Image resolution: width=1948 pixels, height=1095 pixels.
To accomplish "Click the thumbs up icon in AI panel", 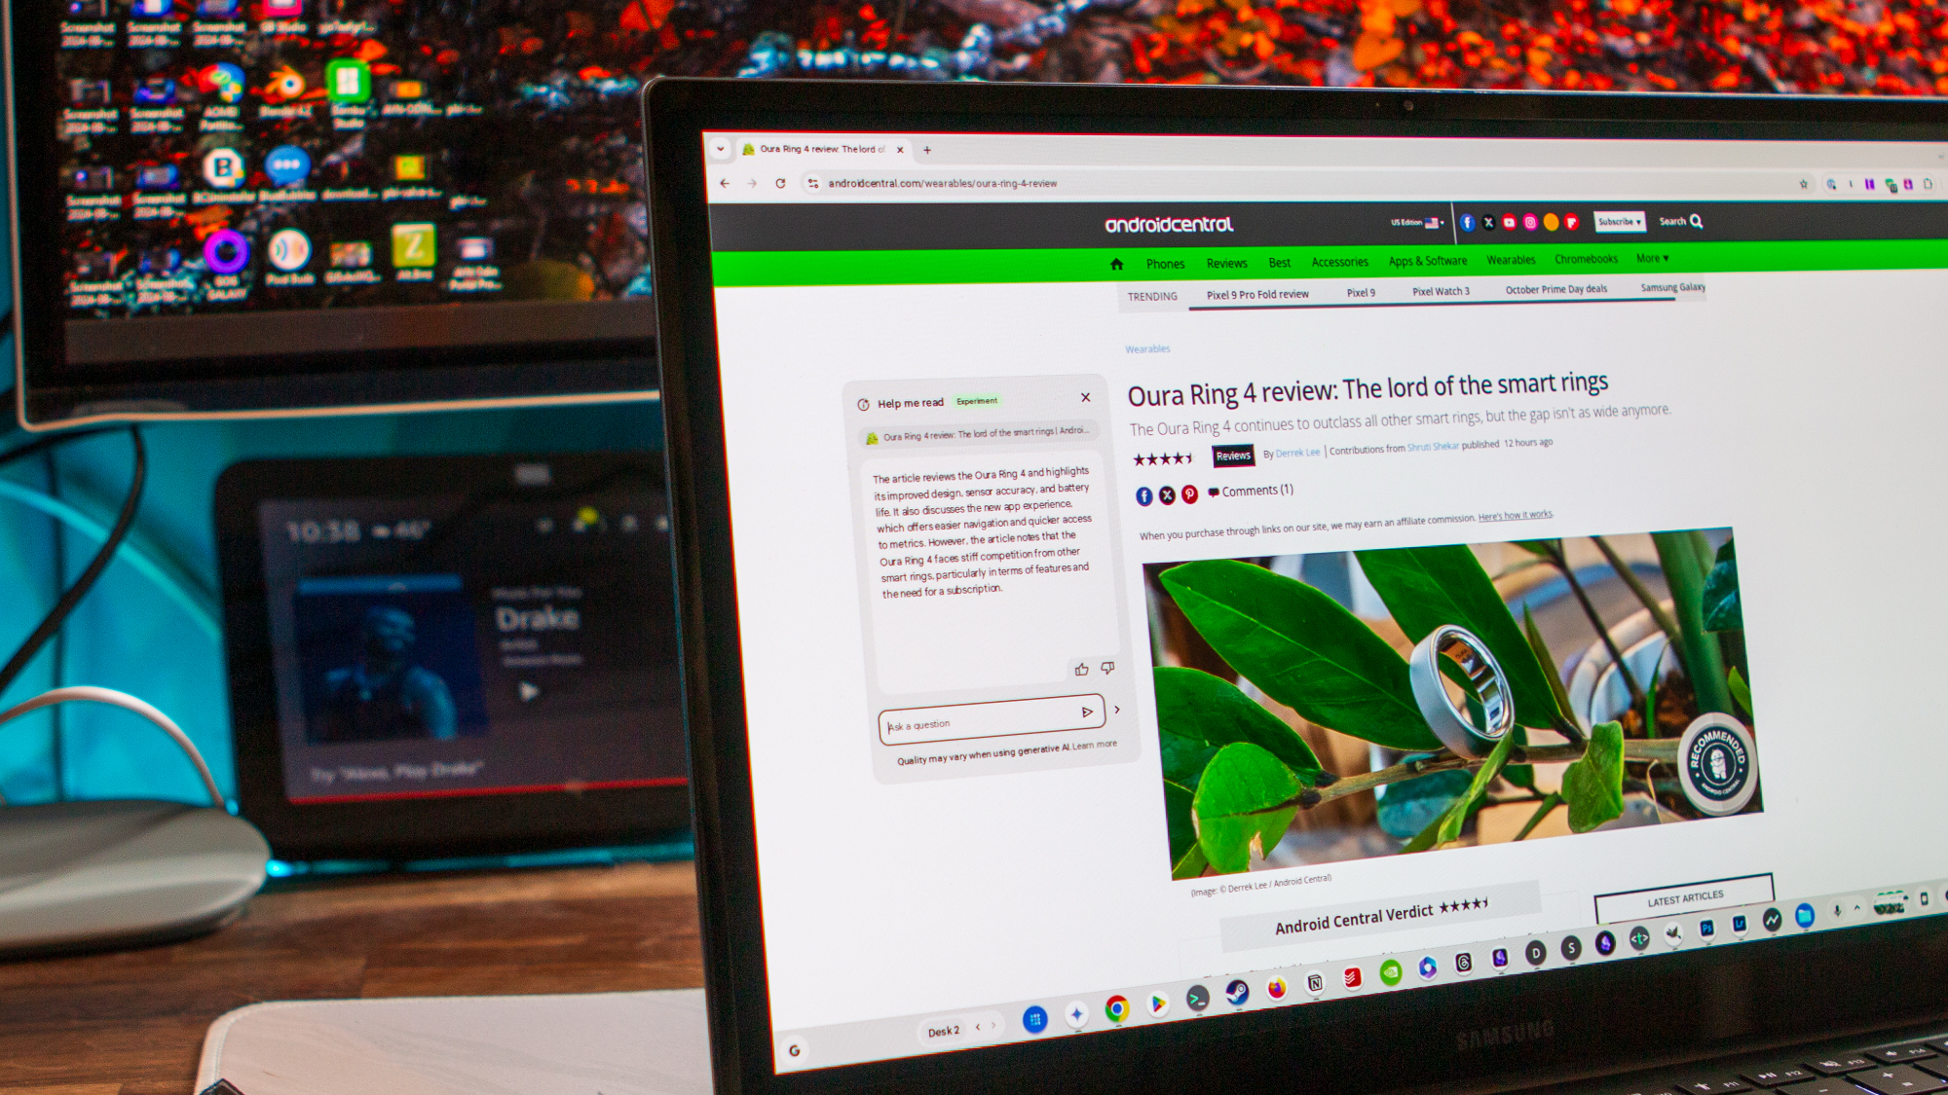I will pos(1080,666).
